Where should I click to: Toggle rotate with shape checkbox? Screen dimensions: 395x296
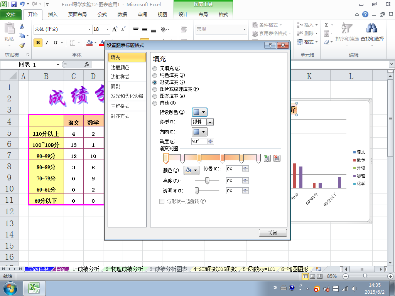click(162, 201)
